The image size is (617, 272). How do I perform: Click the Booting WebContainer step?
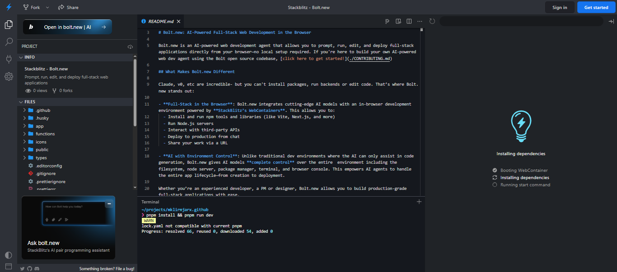coord(520,171)
